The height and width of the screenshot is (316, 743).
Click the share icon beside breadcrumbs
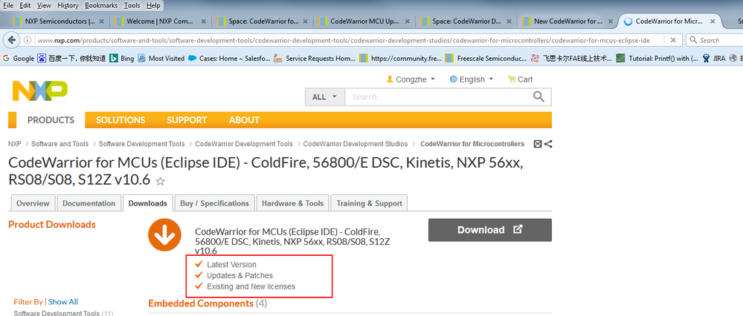click(548, 144)
